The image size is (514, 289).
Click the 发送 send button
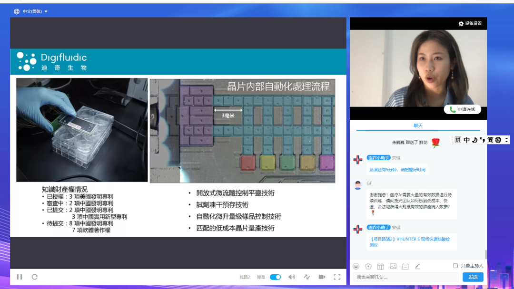473,277
